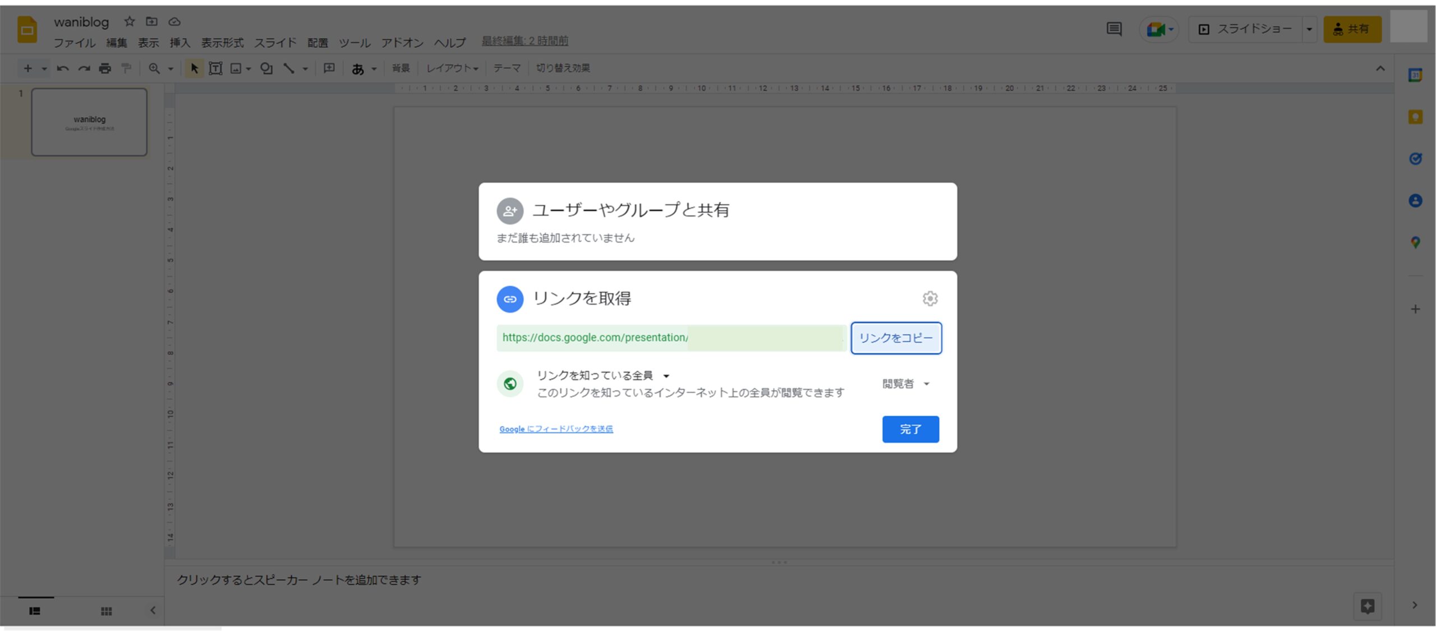Click the zoom magnifier tool
This screenshot has width=1436, height=631.
pos(154,68)
